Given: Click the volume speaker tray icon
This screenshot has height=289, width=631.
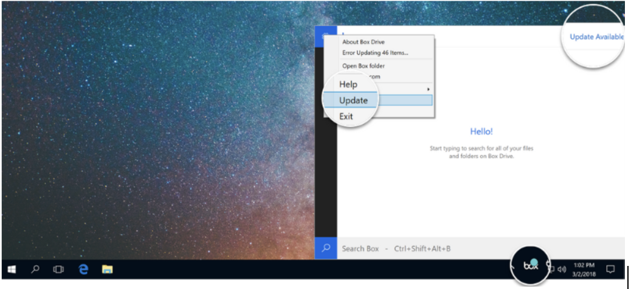Looking at the screenshot, I should (562, 269).
